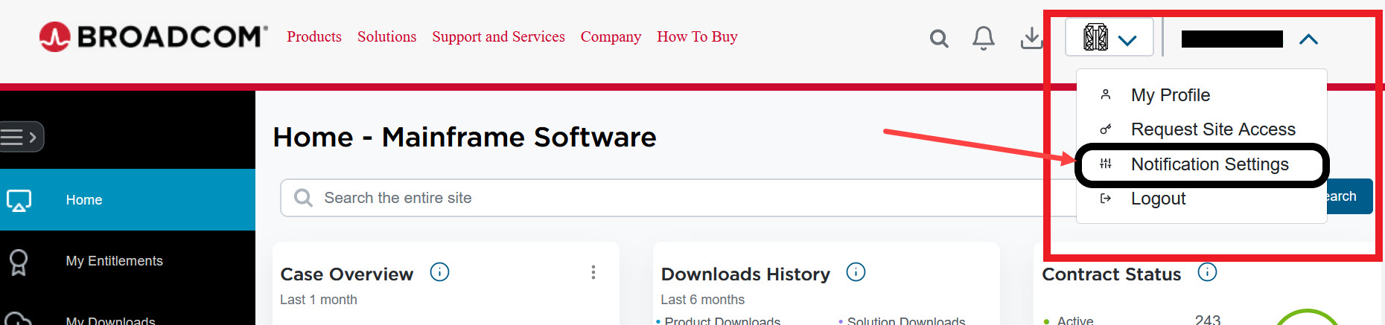
Task: Click the 'Last 1 month' text
Action: point(319,300)
